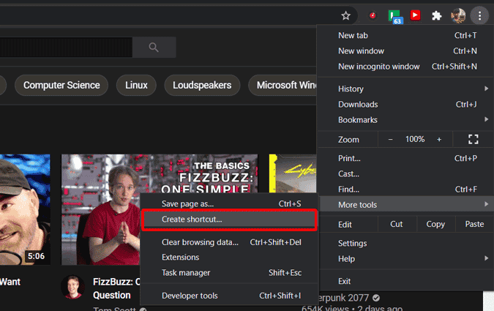The height and width of the screenshot is (311, 494).
Task: Decrease zoom with the minus button
Action: click(x=390, y=139)
